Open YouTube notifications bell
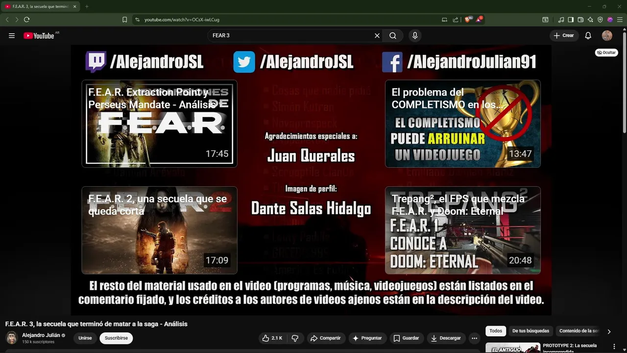 click(x=588, y=36)
